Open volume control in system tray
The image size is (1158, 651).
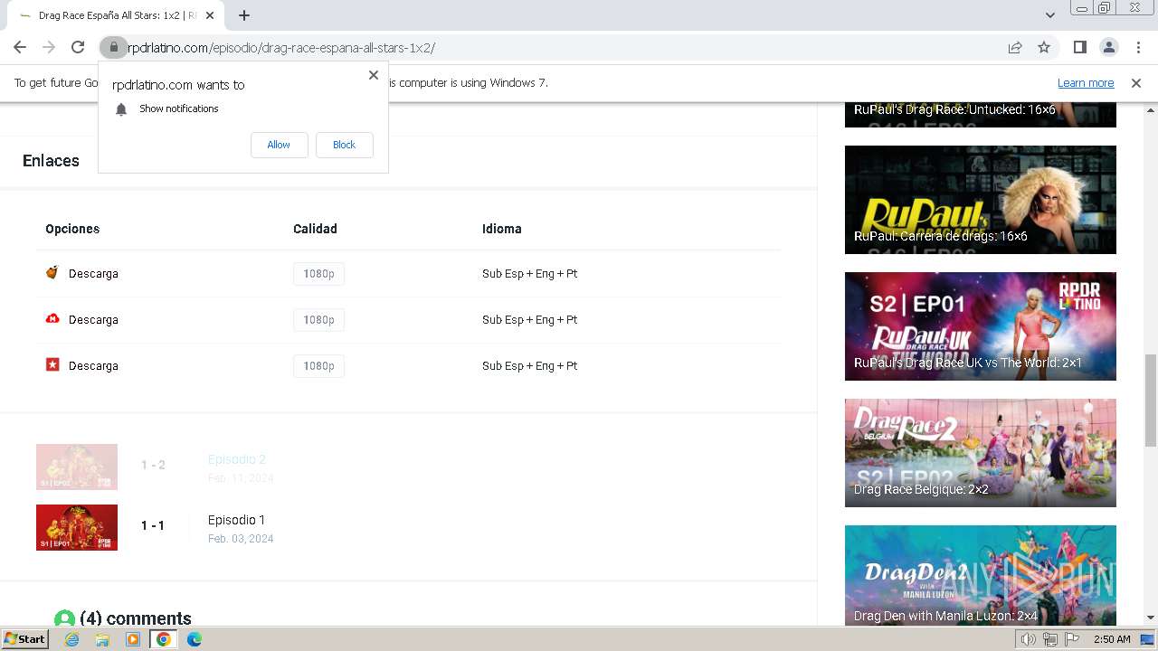tap(1028, 639)
